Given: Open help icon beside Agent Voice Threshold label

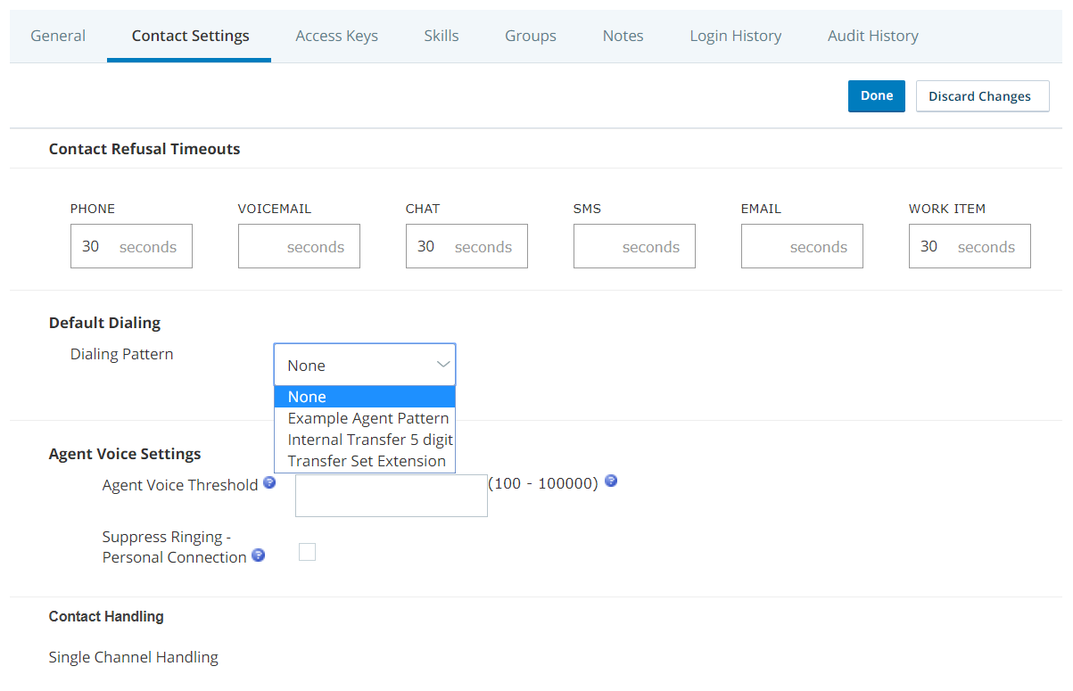Looking at the screenshot, I should pos(269,483).
